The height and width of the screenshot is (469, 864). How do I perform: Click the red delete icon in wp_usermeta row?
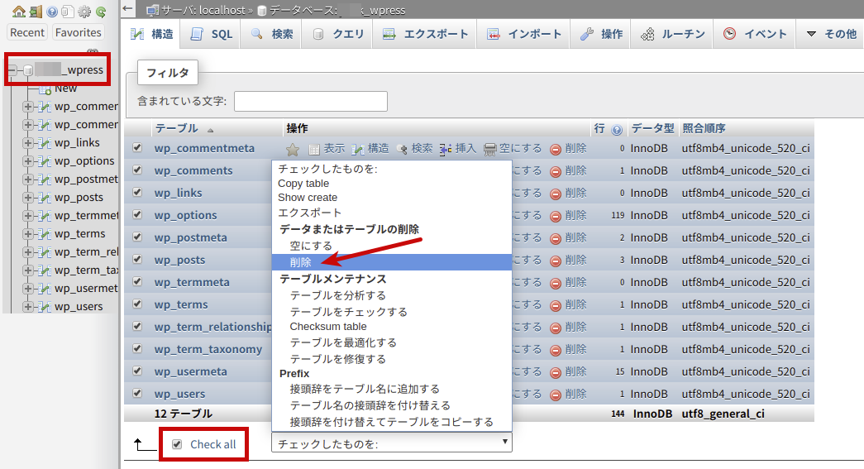(x=556, y=372)
